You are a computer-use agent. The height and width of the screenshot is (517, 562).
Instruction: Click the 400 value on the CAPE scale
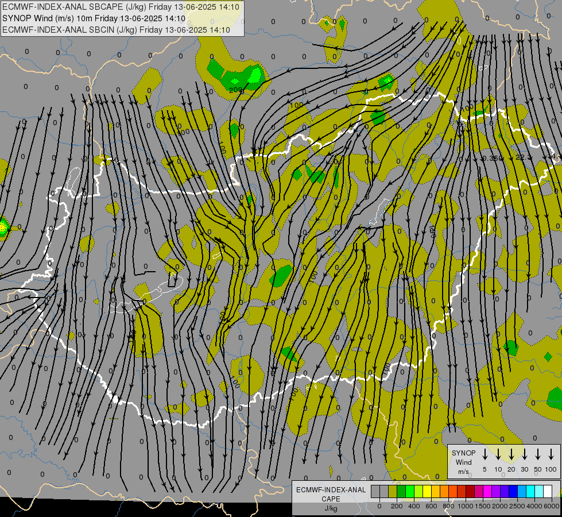click(414, 506)
